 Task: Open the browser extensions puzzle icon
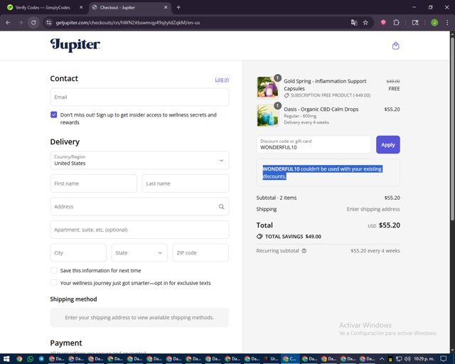point(396,23)
